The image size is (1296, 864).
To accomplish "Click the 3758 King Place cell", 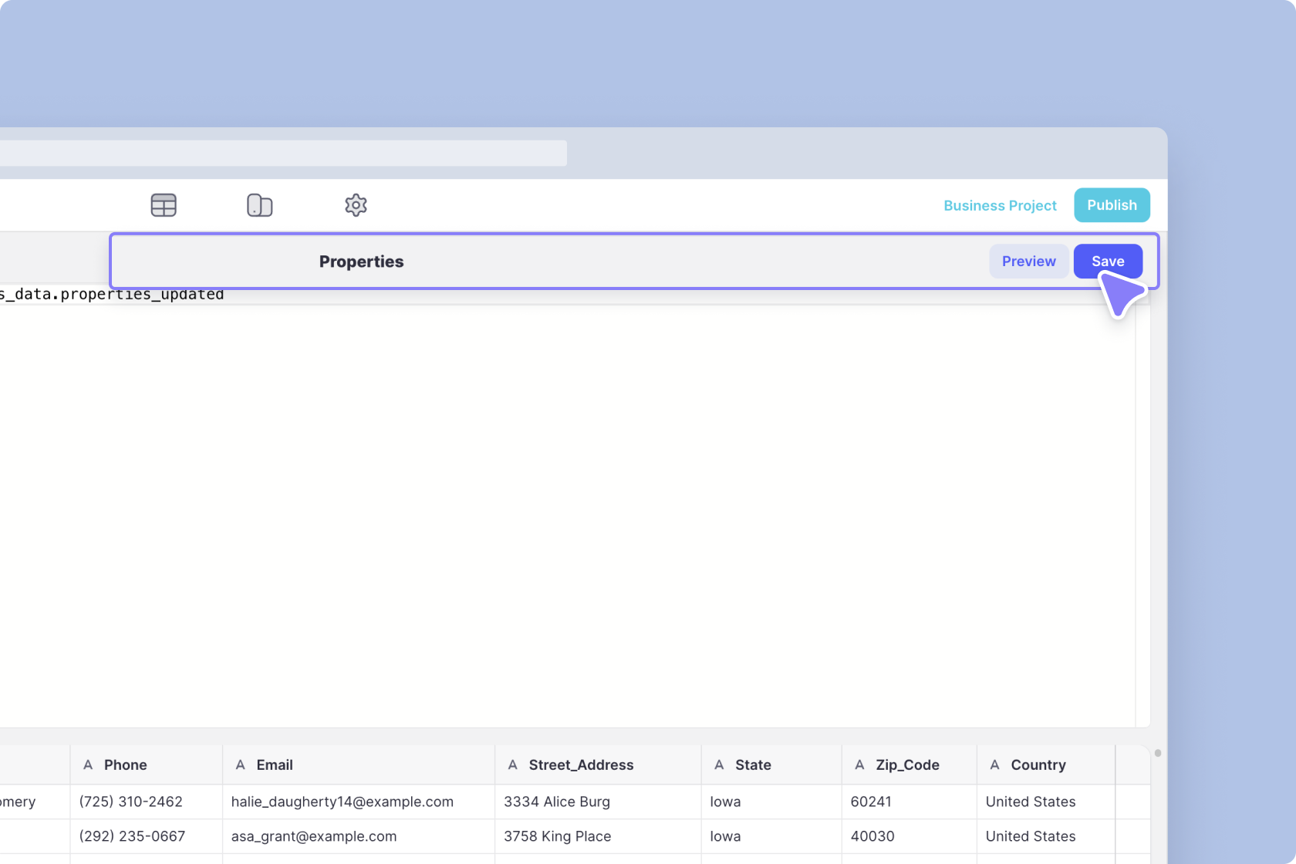I will 557,836.
